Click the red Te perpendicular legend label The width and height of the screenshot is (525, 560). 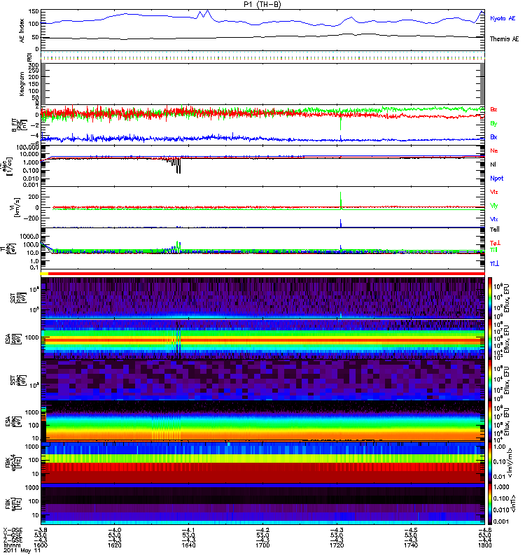pos(495,243)
